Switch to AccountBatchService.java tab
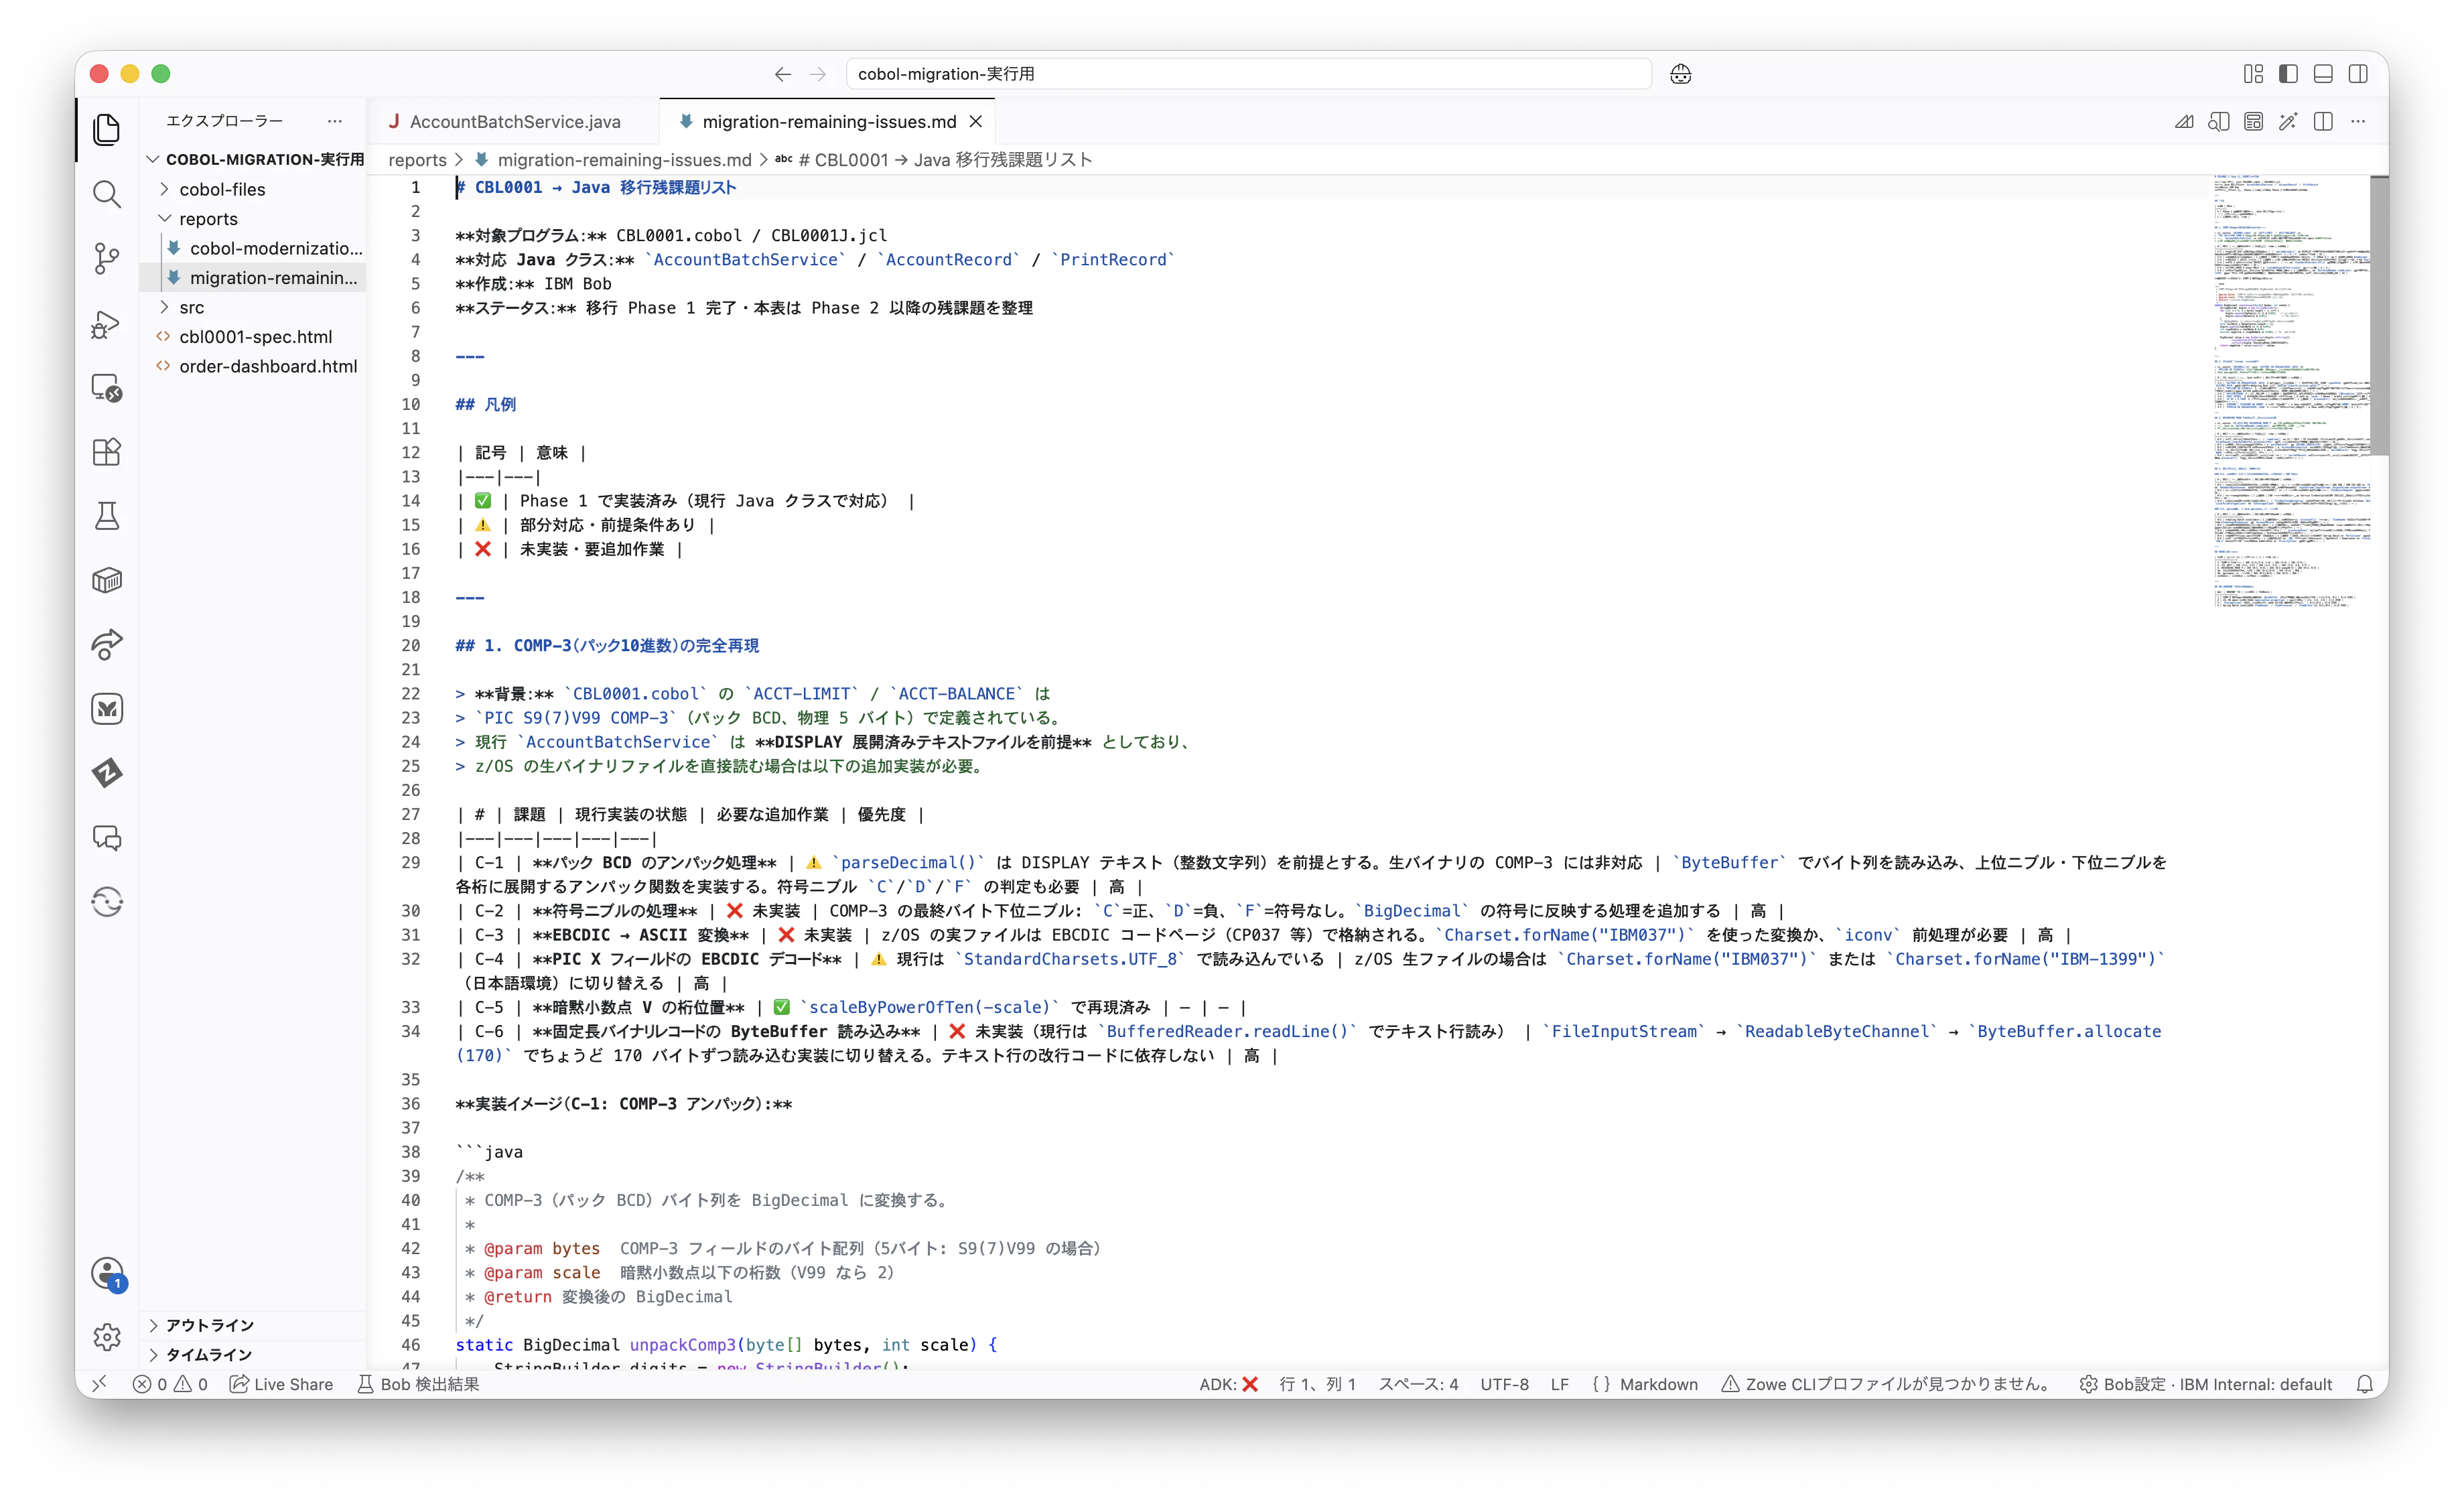This screenshot has width=2464, height=1498. click(514, 121)
